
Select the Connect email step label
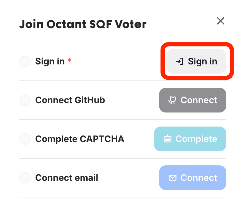[x=67, y=178]
